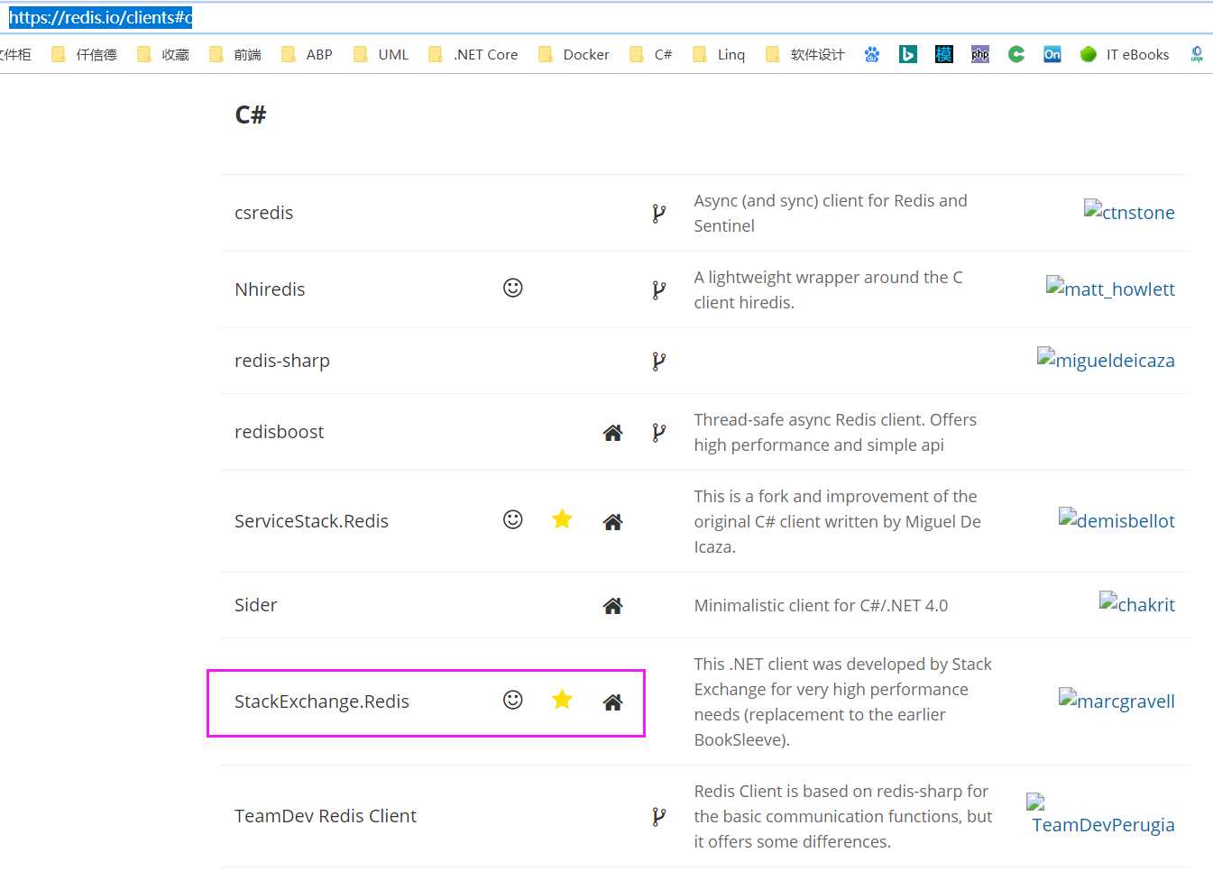The width and height of the screenshot is (1213, 871).
Task: Open the Linq bookmarks folder
Action: (x=720, y=54)
